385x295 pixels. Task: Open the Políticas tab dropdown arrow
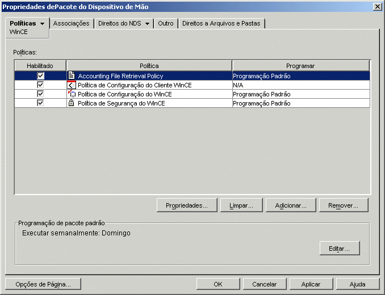click(42, 24)
